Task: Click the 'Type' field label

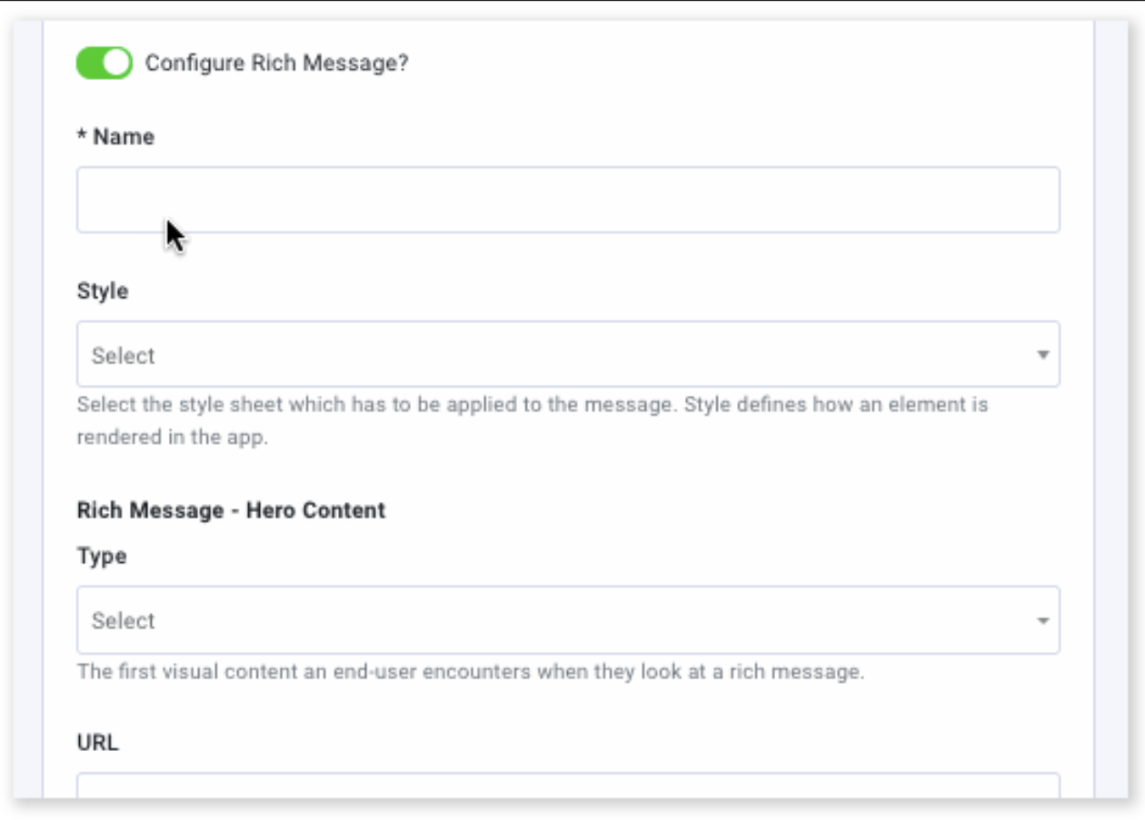Action: pos(102,557)
